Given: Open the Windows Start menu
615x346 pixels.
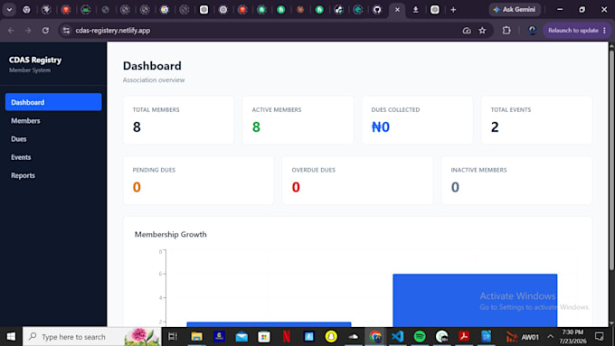Looking at the screenshot, I should tap(11, 337).
